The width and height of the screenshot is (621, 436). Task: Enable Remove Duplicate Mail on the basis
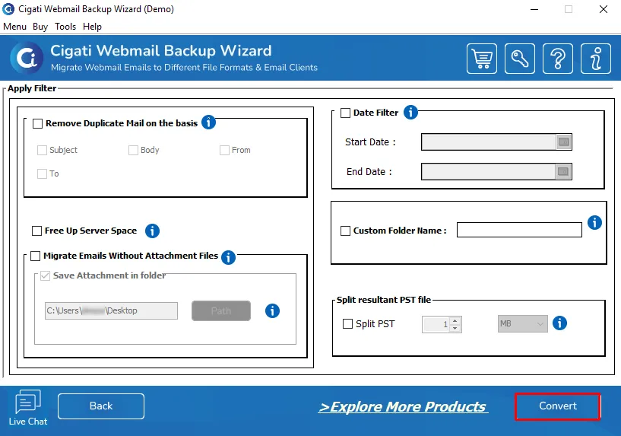[x=37, y=124]
